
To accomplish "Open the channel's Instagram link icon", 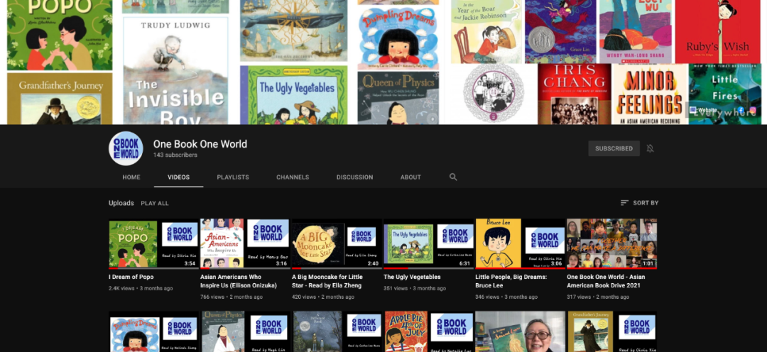I will 754,111.
